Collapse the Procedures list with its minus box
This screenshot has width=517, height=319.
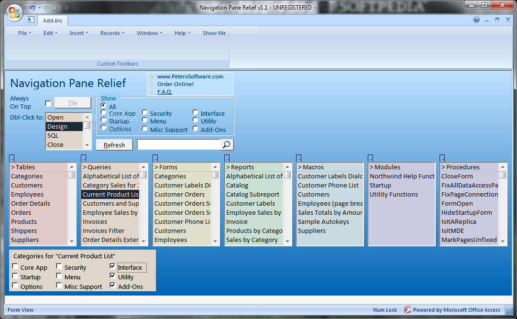[442, 158]
